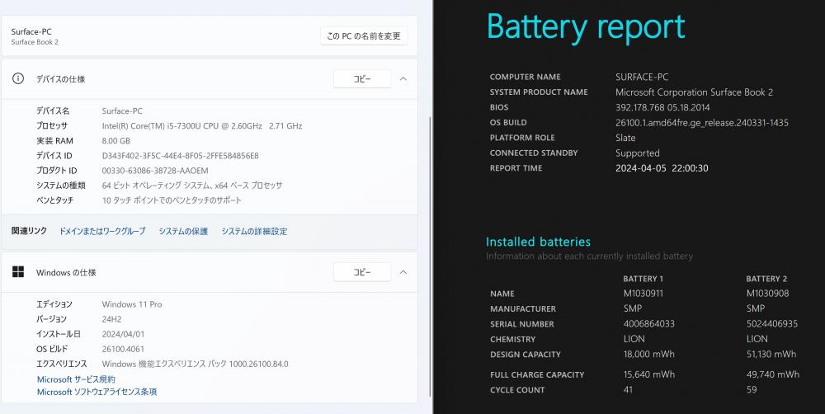
Task: Collapse the device specifications section
Action: [403, 79]
